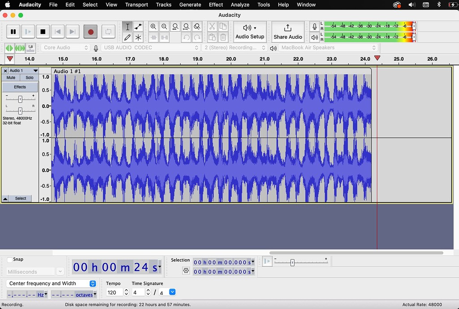The height and width of the screenshot is (309, 459).
Task: Click the Effects button on Audio 1
Action: click(x=20, y=87)
